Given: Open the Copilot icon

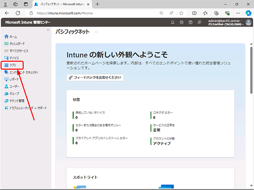Looking at the screenshot, I should pyautogui.click(x=248, y=13).
